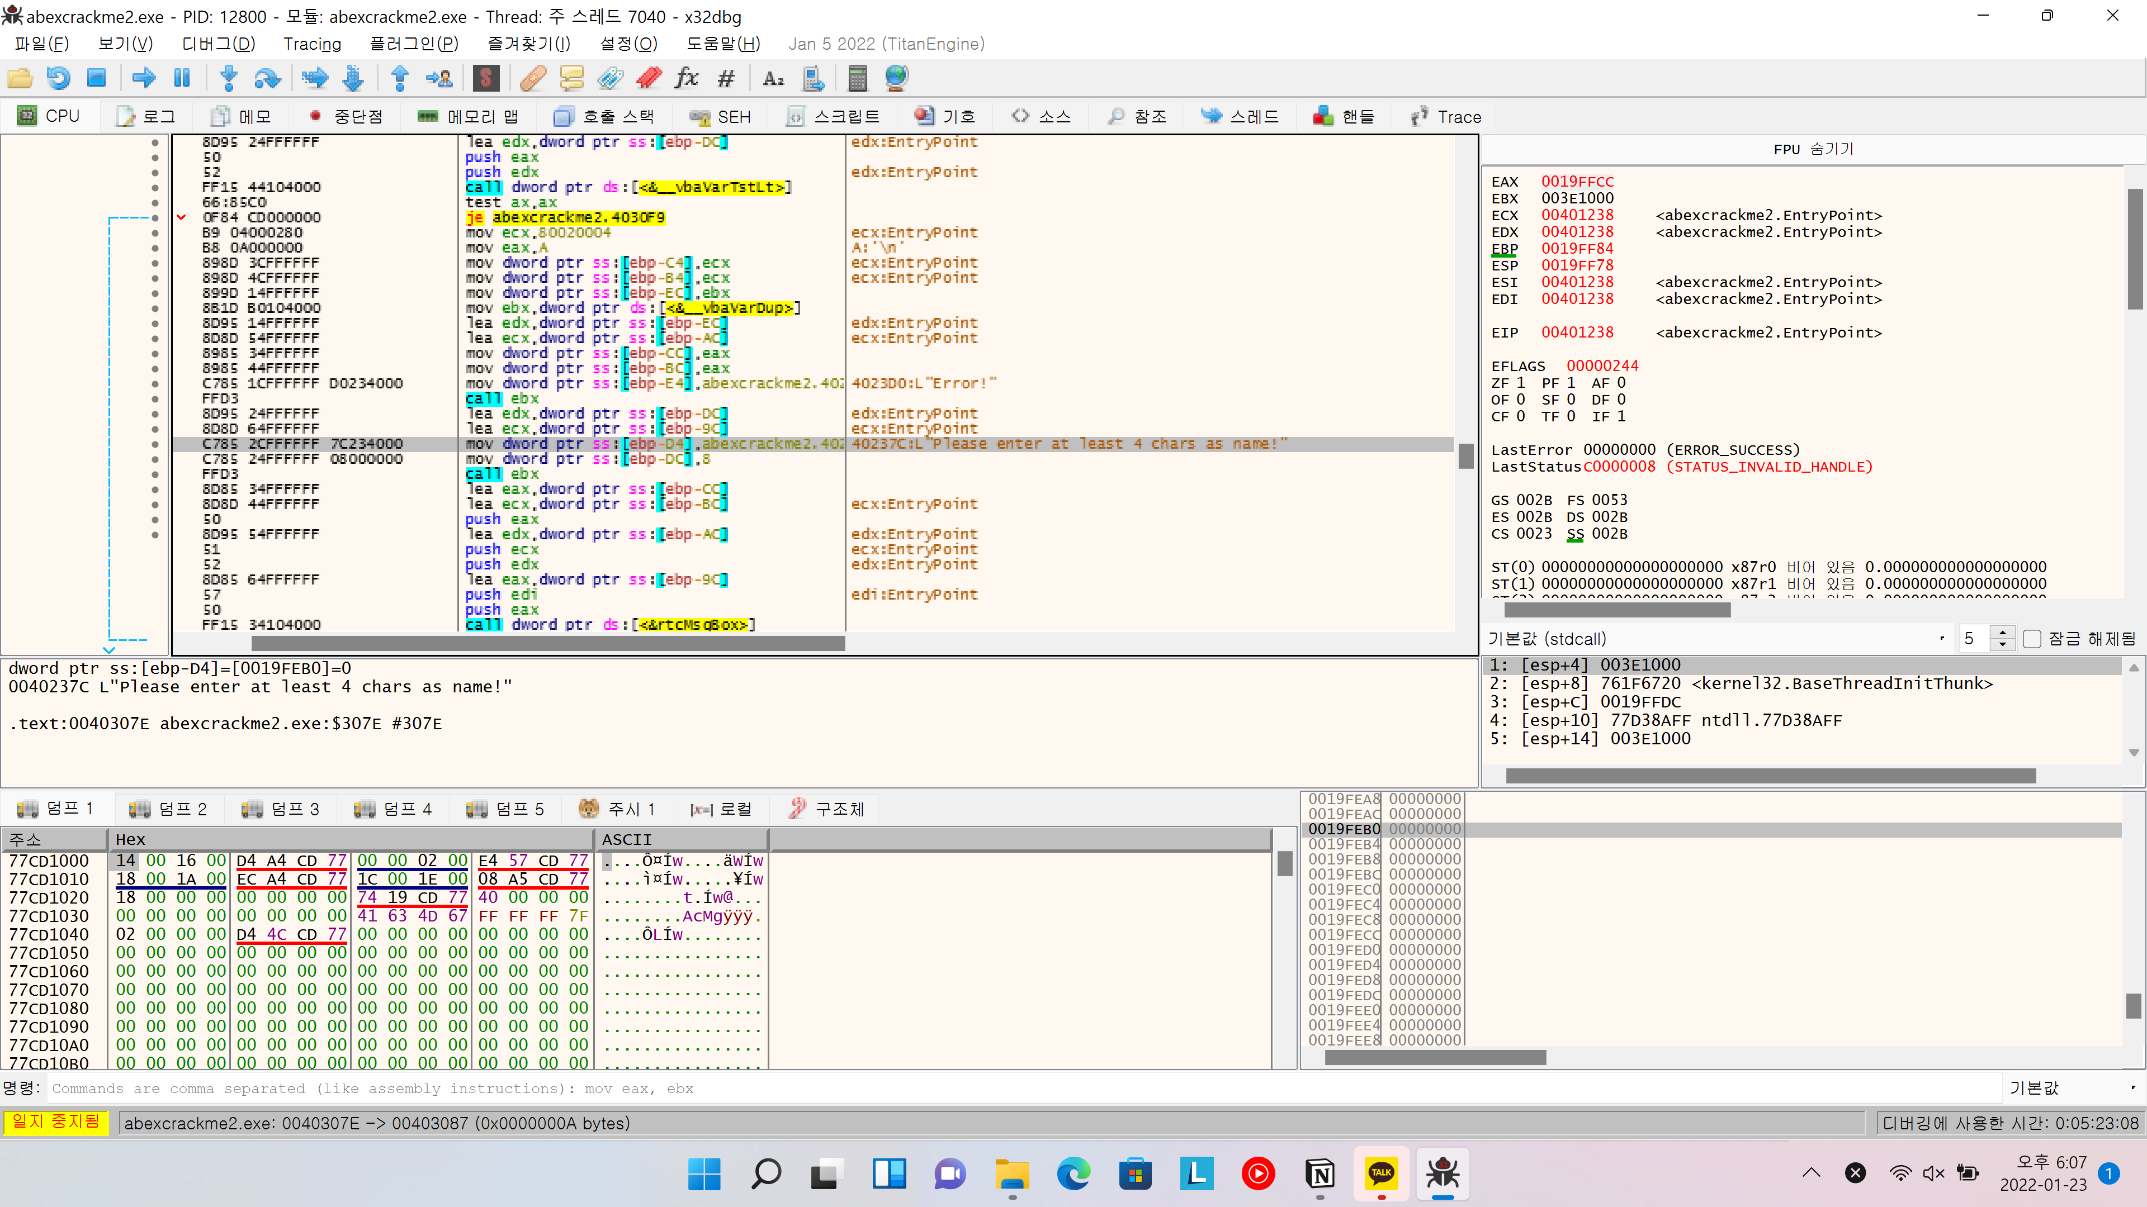
Task: Open the Tracing menu
Action: click(313, 44)
